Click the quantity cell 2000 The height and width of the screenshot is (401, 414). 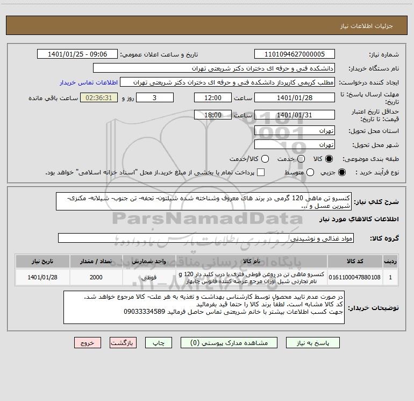[x=96, y=277]
